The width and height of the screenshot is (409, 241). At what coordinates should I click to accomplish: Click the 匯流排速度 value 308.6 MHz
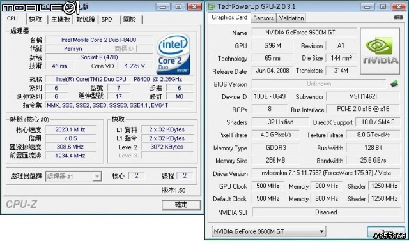point(70,147)
